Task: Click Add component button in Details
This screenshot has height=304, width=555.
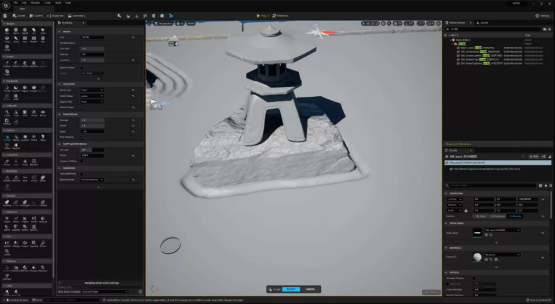Action: 534,157
